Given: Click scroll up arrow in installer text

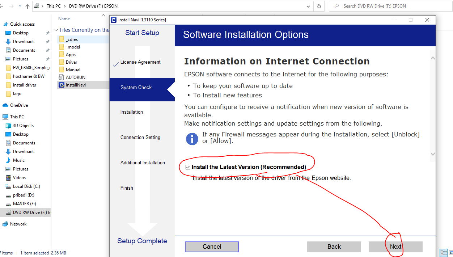Looking at the screenshot, I should (x=433, y=58).
